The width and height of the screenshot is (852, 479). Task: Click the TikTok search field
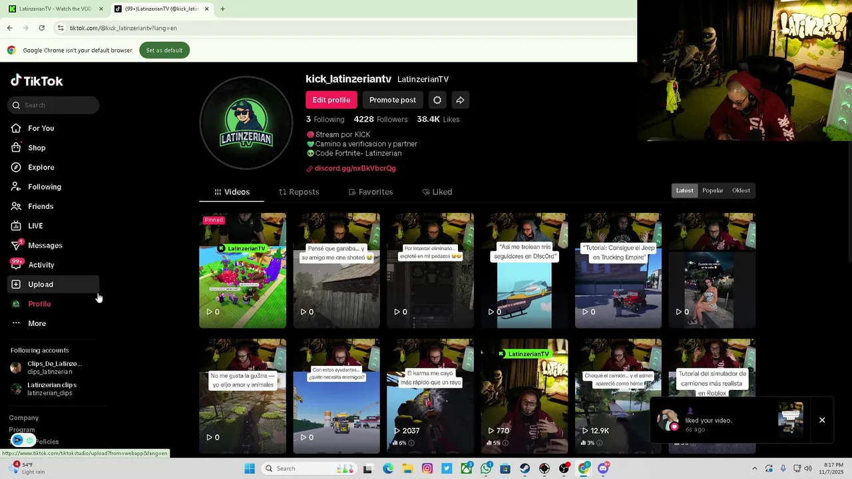[x=53, y=105]
